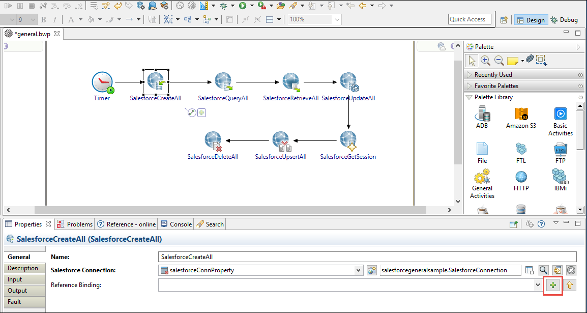587x313 pixels.
Task: Click the open perspective icon
Action: tap(504, 20)
